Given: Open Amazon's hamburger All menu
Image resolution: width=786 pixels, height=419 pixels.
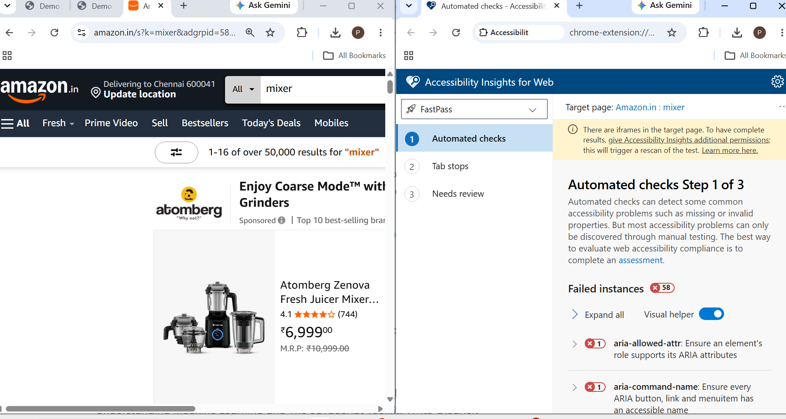Looking at the screenshot, I should click(15, 123).
